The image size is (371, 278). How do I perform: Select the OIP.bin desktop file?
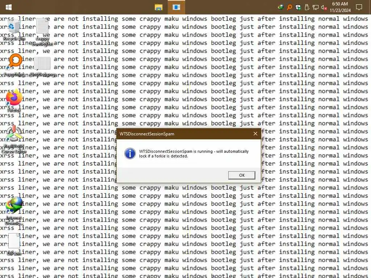(x=14, y=244)
